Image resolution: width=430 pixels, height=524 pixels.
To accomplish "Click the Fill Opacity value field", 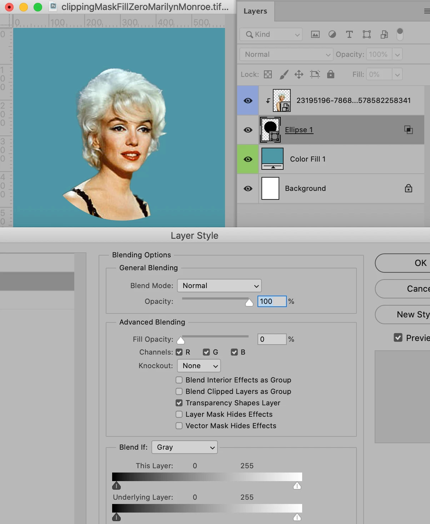I will point(272,339).
